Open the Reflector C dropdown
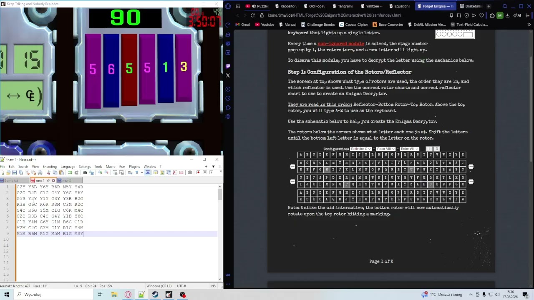Screen dimensions: 534x300 coord(361,149)
